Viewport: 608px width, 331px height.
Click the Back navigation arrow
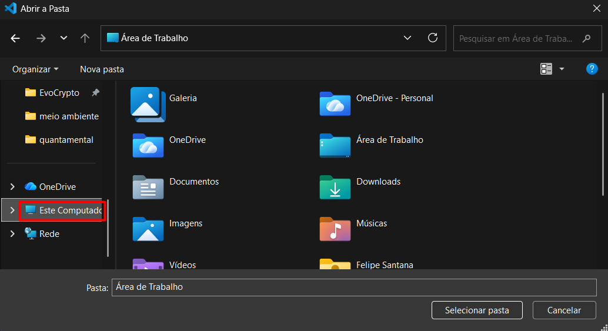coord(15,38)
